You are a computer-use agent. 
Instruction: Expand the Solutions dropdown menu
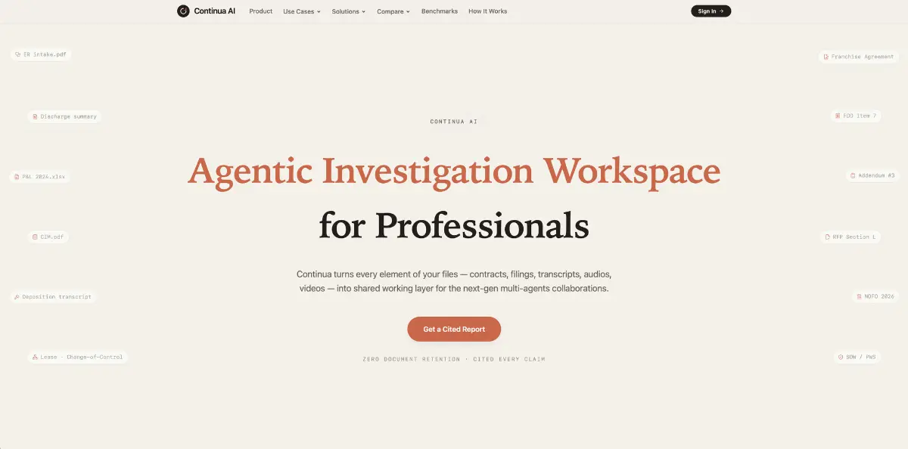click(x=349, y=11)
